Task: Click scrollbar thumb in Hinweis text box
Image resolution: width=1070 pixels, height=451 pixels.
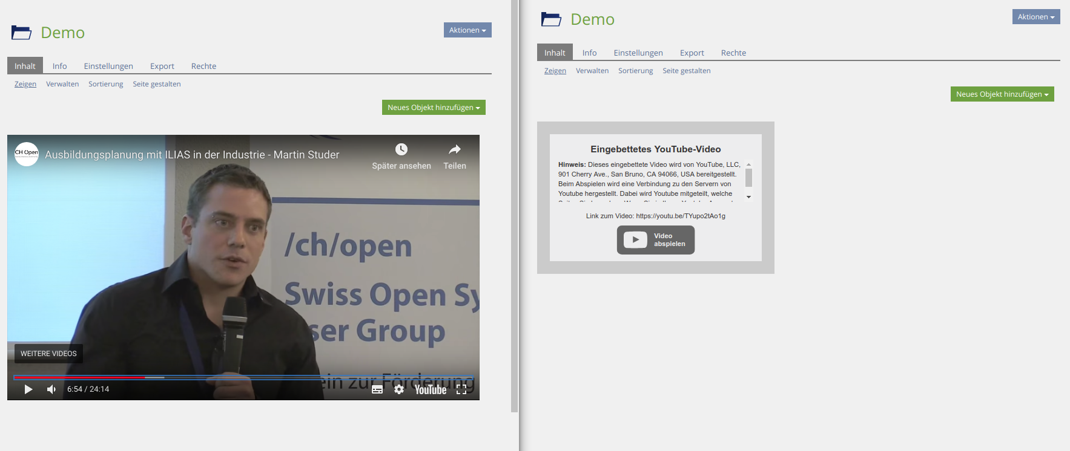Action: pyautogui.click(x=748, y=178)
